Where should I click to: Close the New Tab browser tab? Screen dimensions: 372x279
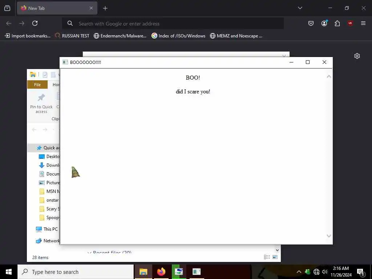point(91,8)
